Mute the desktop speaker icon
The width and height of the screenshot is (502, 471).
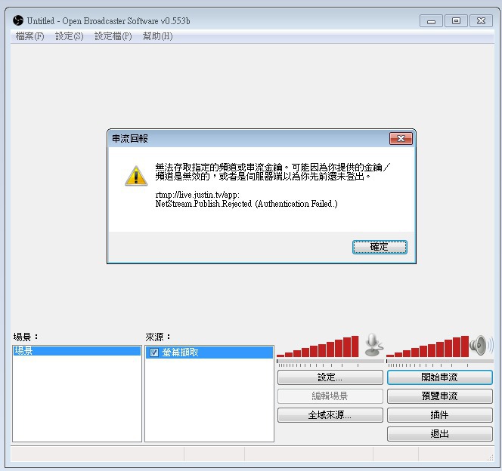[481, 346]
